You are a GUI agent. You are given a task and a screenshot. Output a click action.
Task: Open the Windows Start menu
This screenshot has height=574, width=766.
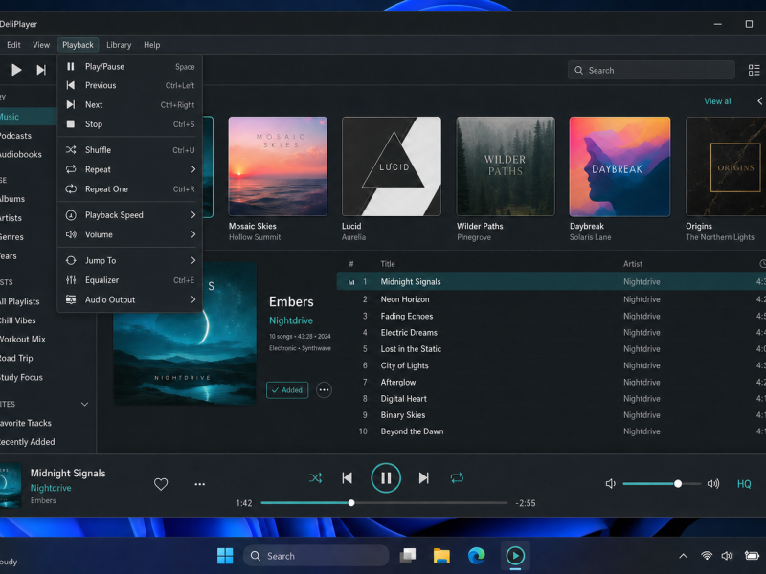pos(225,556)
